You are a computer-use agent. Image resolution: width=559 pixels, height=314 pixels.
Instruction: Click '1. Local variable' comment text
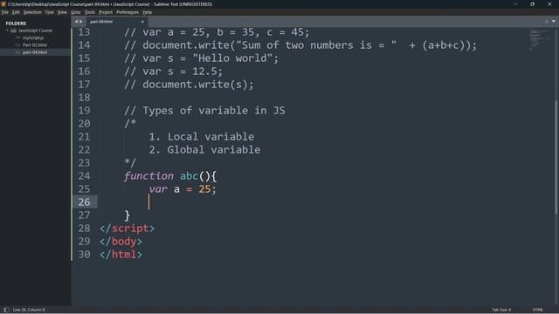coord(202,137)
